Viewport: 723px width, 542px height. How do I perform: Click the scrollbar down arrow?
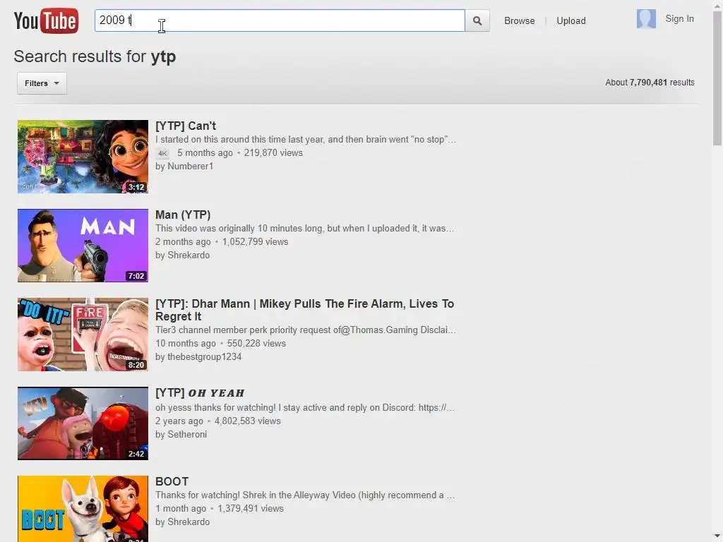tap(717, 536)
